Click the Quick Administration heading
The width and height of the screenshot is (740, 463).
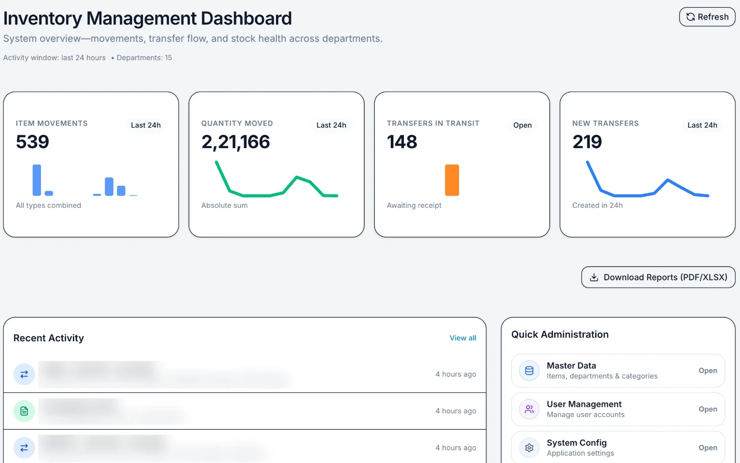pyautogui.click(x=560, y=334)
